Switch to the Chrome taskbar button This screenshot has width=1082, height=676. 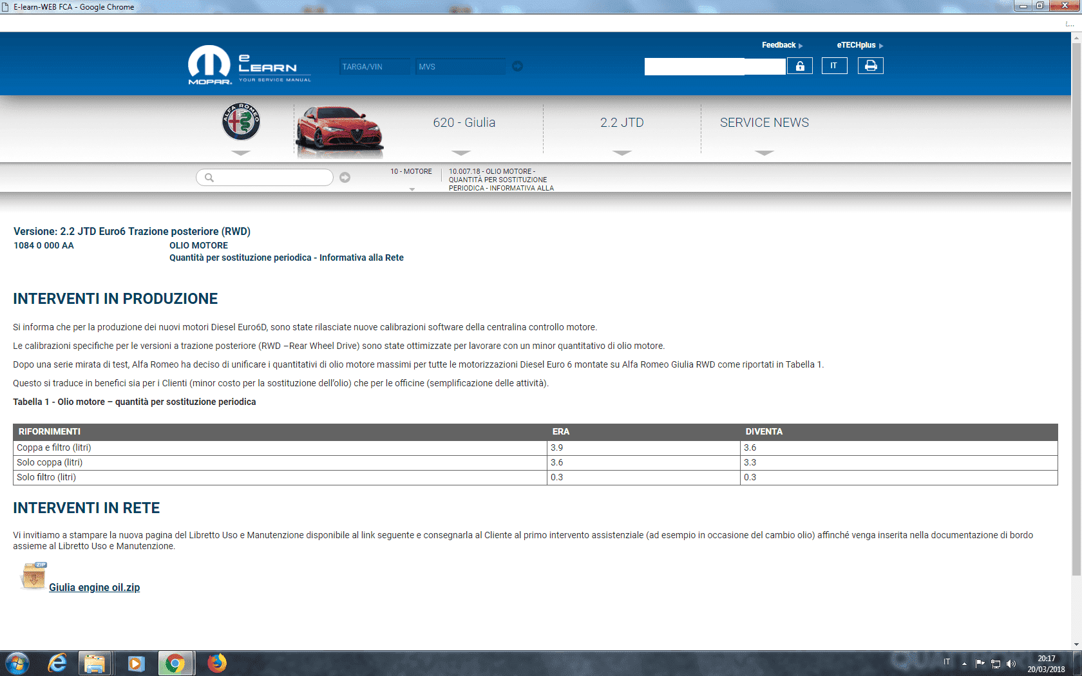click(175, 663)
